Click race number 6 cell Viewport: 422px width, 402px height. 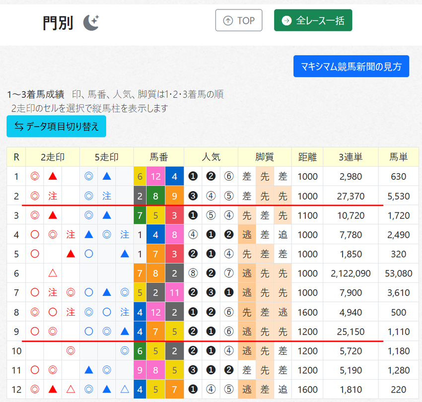(16, 273)
